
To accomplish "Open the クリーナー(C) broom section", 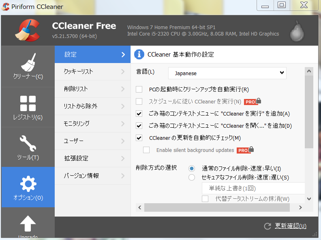I will (x=28, y=67).
